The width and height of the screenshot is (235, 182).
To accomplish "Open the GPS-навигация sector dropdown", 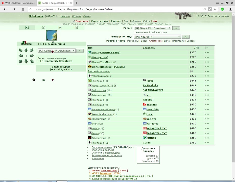I will 57,51.
